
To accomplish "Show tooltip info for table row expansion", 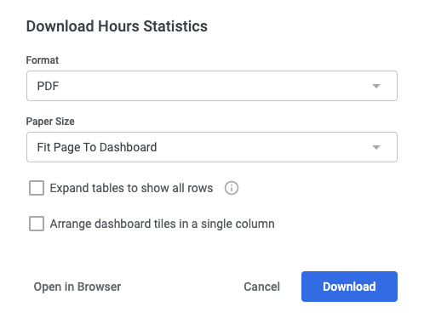I will (232, 188).
